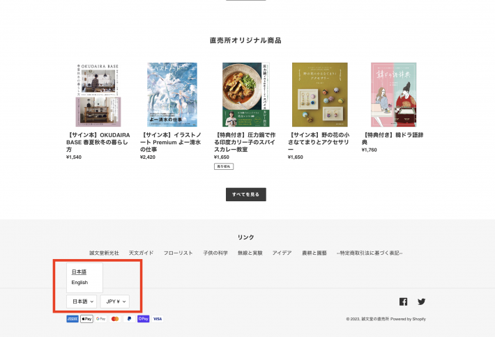Open the 子供の科学 footer link
The width and height of the screenshot is (495, 337).
click(215, 253)
